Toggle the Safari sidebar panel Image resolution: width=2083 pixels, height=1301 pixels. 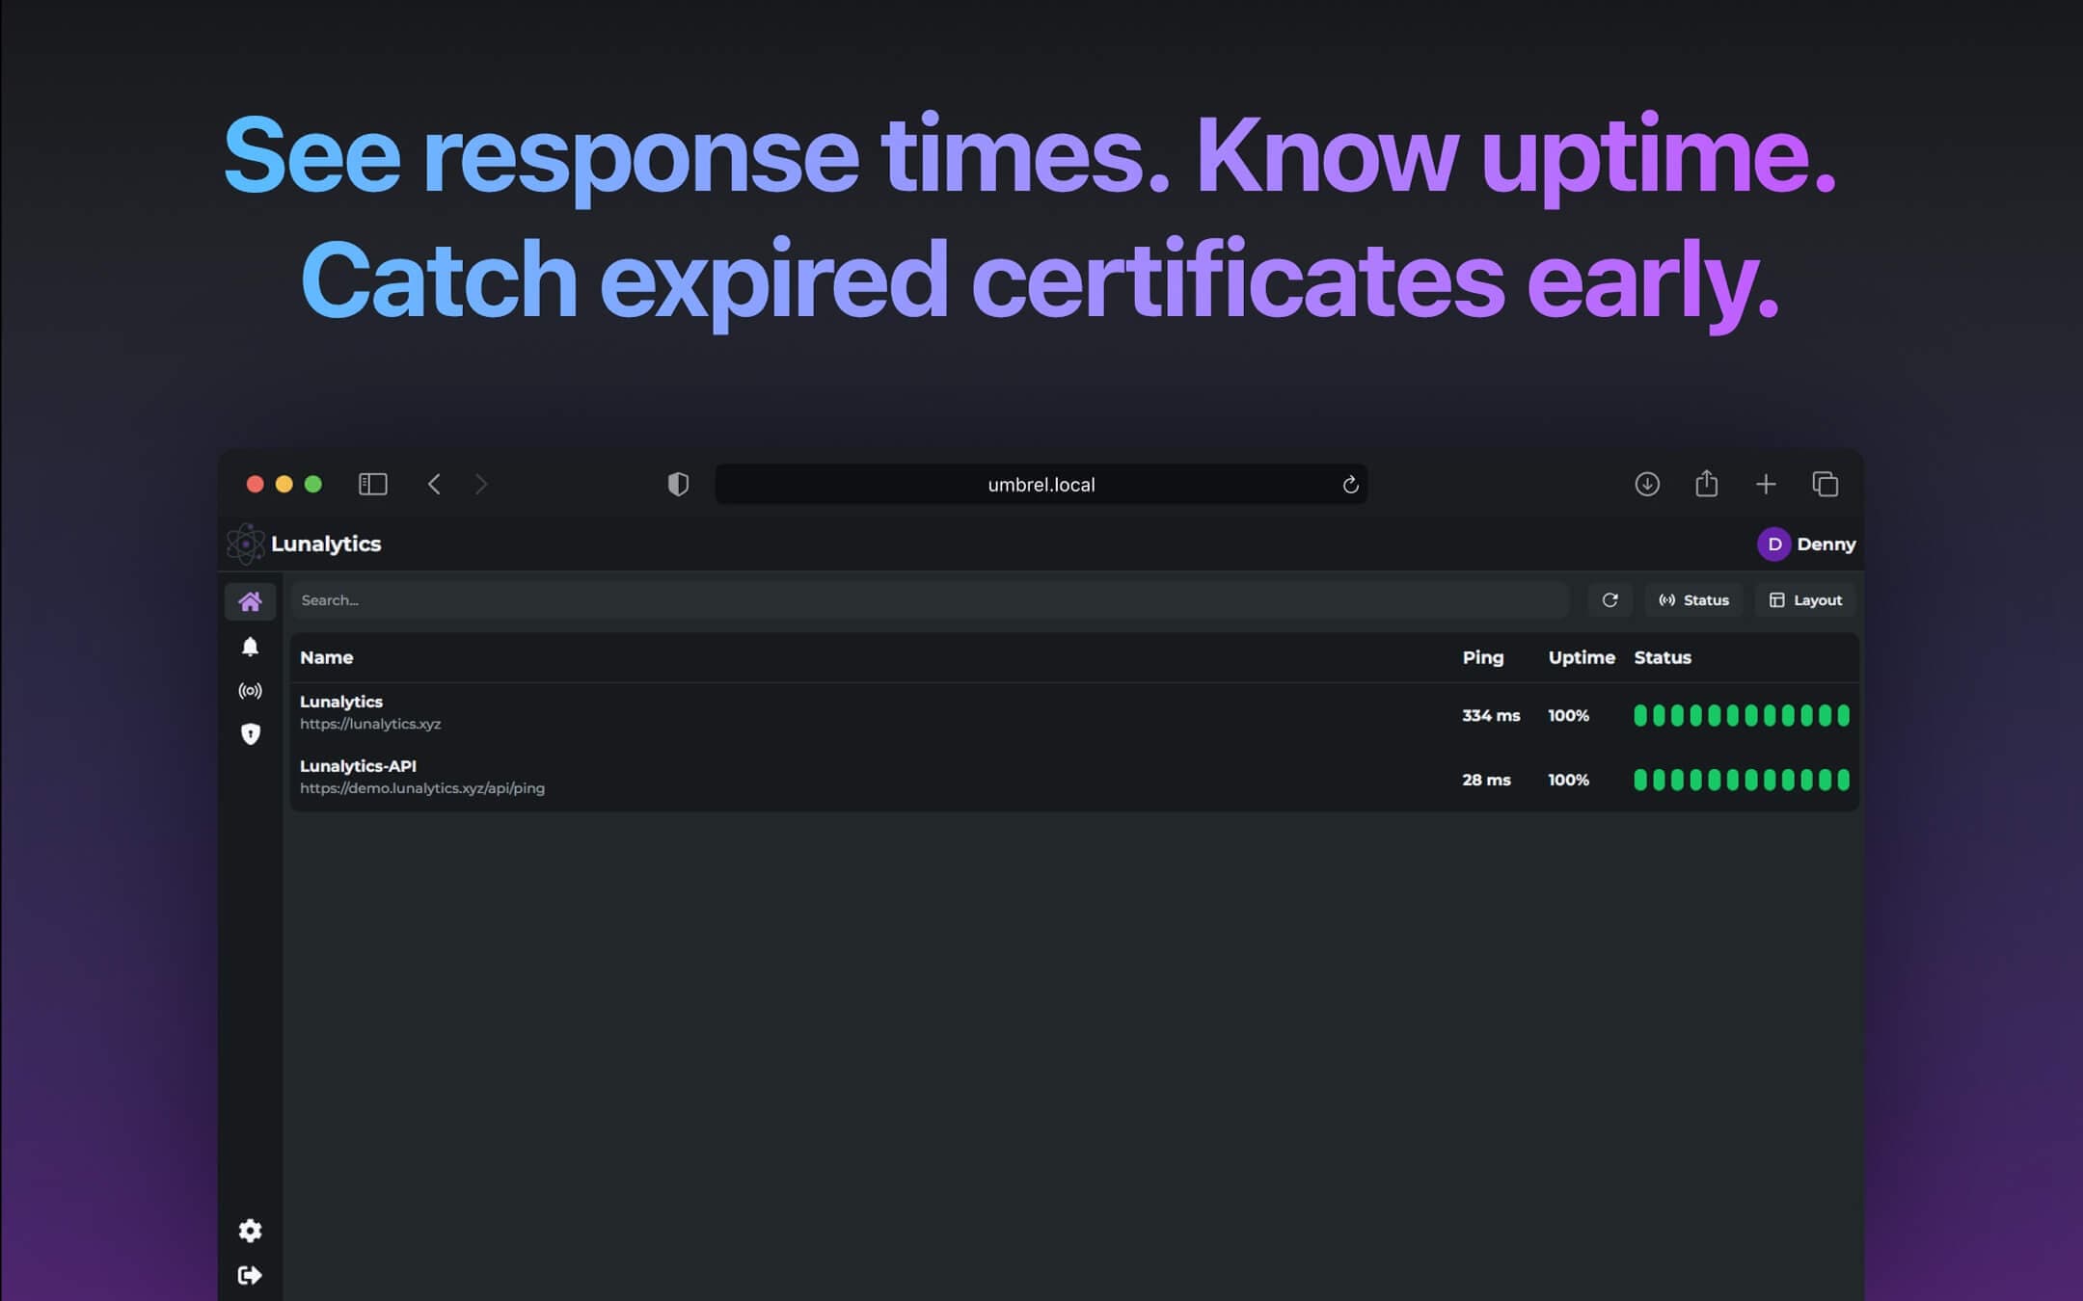click(372, 484)
